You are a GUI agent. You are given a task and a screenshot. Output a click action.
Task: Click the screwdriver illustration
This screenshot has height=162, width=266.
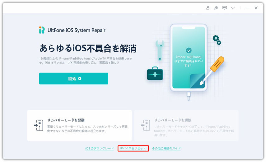(x=212, y=71)
